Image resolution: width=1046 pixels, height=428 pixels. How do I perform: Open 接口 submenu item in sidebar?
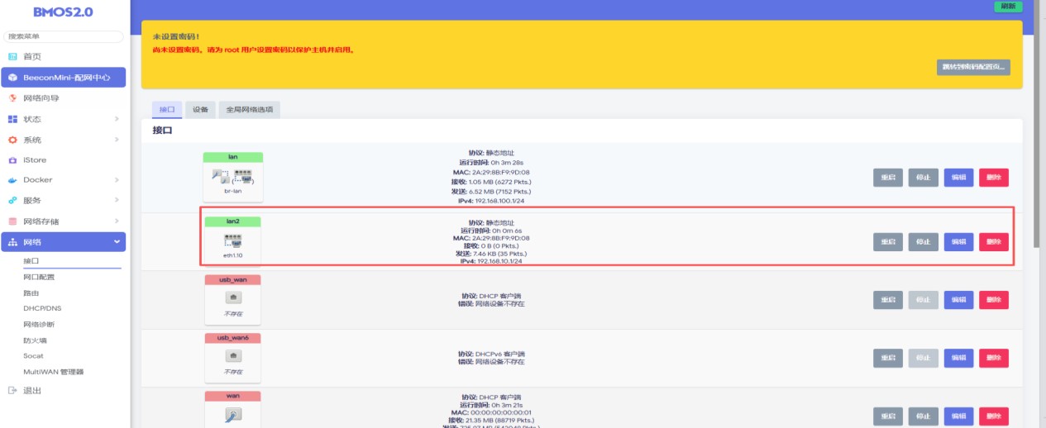[x=31, y=261]
